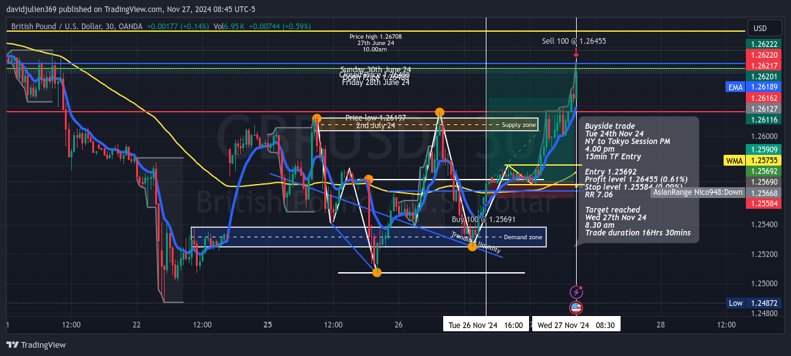Screen dimensions: 791x356
Task: Click the Supply zone label
Action: pos(519,125)
